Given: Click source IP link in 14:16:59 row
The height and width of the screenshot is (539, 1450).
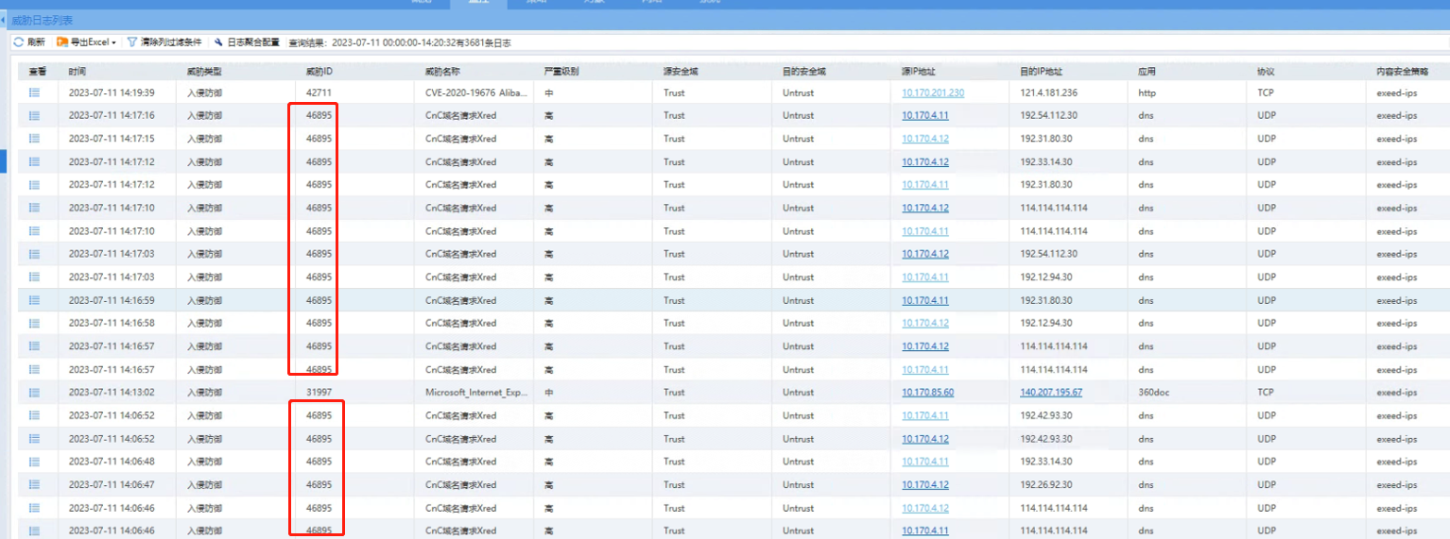Looking at the screenshot, I should [x=924, y=300].
